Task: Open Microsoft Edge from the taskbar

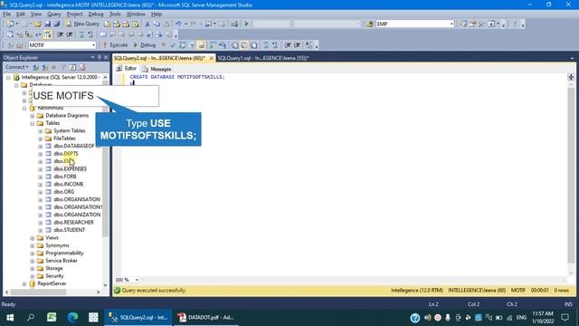Action: (72, 318)
